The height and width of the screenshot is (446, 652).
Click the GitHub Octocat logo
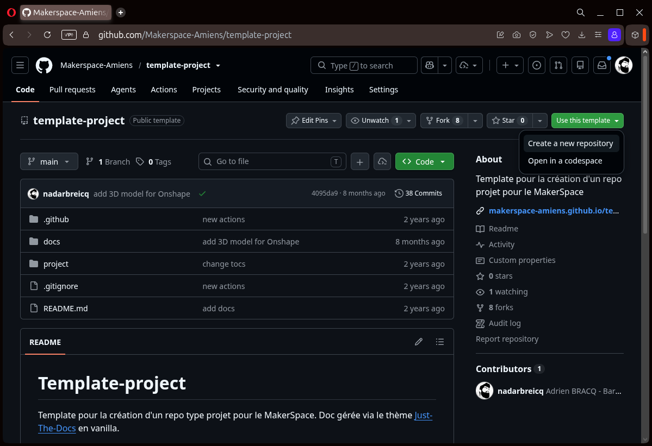(44, 65)
